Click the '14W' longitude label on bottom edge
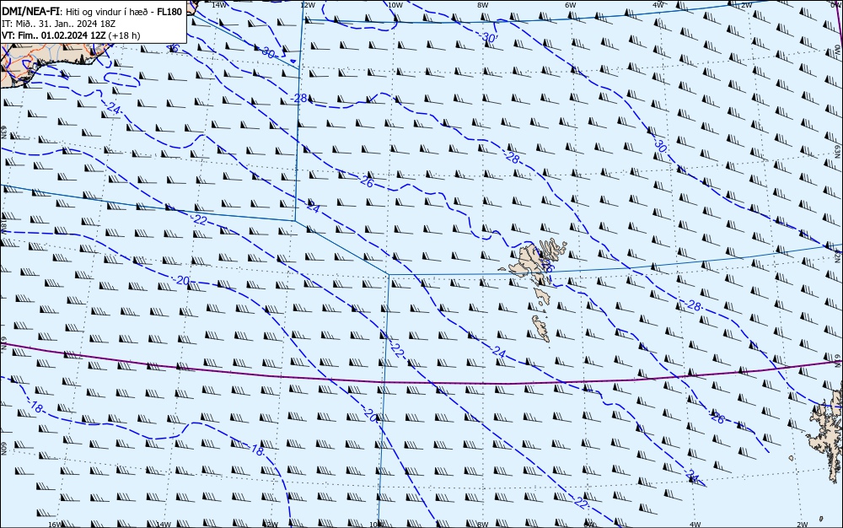This screenshot has width=843, height=528. point(164,525)
